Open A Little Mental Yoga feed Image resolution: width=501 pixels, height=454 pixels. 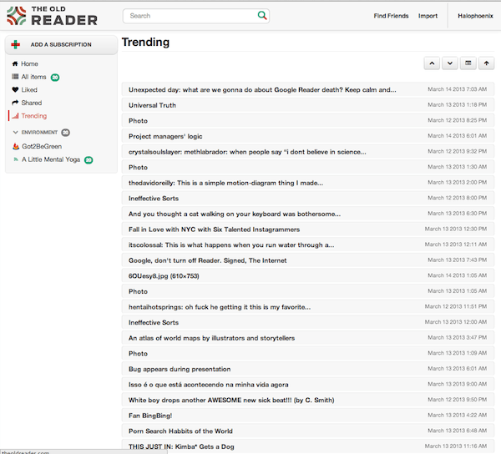click(x=51, y=159)
